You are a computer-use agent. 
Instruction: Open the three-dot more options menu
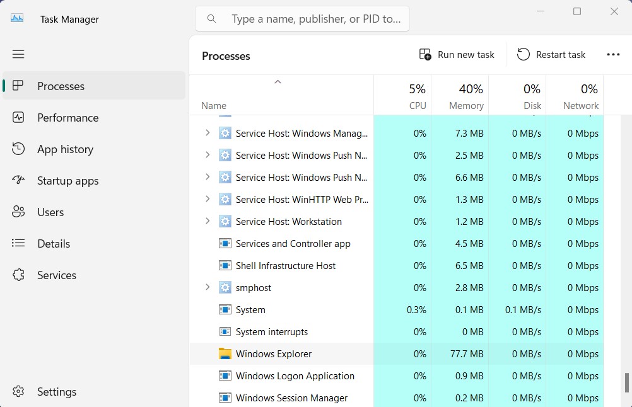613,54
